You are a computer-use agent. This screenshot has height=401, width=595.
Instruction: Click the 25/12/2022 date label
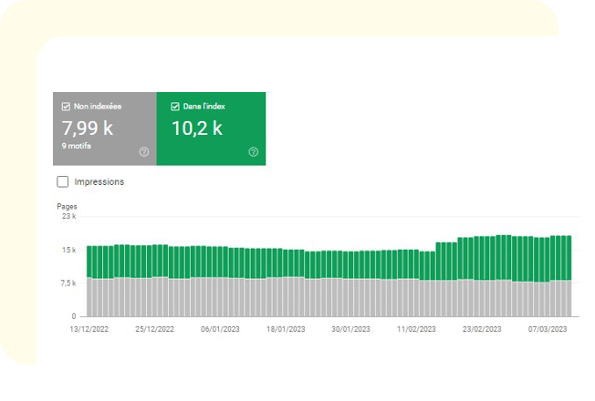click(154, 329)
